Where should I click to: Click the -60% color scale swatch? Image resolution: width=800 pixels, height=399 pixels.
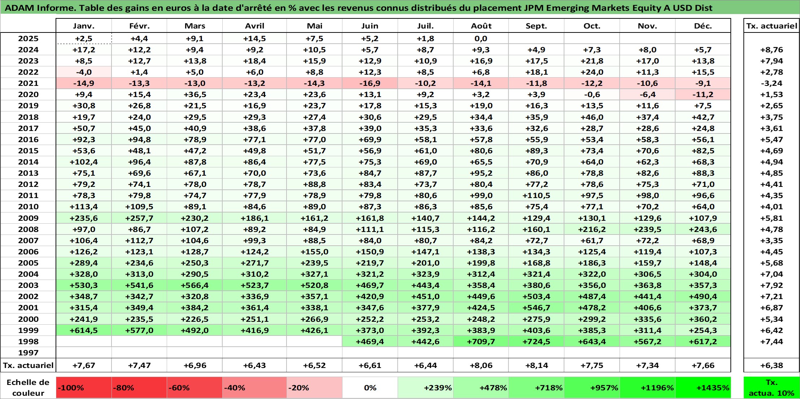194,388
